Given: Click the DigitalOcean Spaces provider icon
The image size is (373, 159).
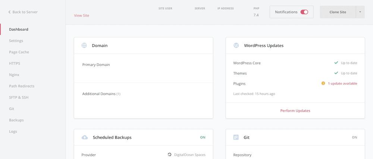Looking at the screenshot, I should 169,155.
